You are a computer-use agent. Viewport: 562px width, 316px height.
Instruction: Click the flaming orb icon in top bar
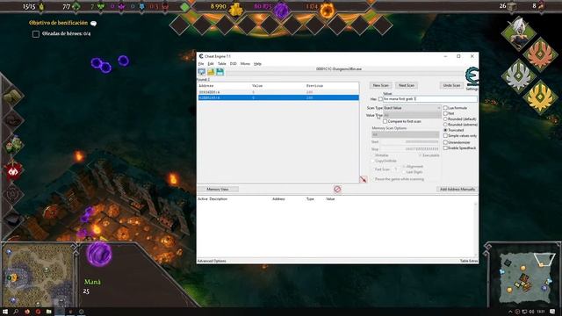pyautogui.click(x=327, y=11)
